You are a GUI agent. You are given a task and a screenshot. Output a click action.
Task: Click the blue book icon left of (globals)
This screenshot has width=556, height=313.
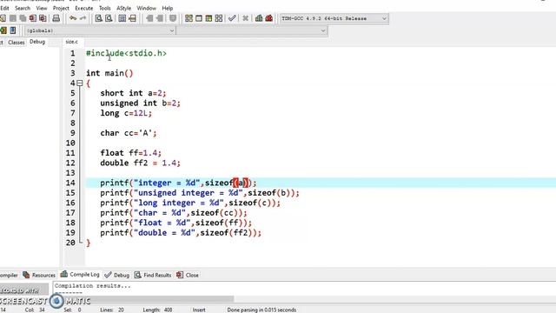click(13, 30)
